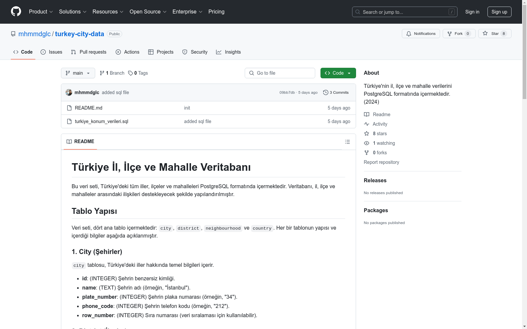Select the README tab header
Viewport: 527px width, 329px height.
pos(80,141)
